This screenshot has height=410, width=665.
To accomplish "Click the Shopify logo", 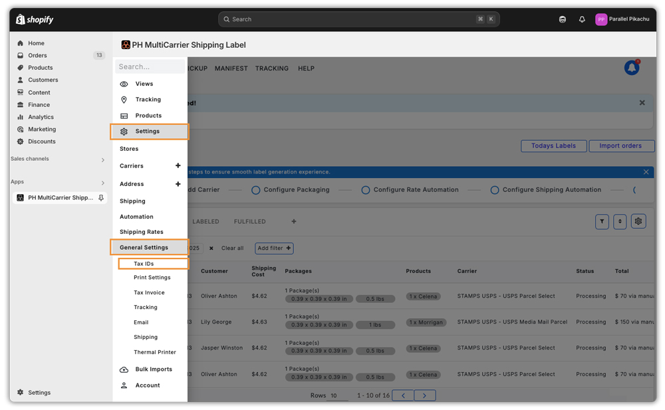I will click(x=35, y=19).
